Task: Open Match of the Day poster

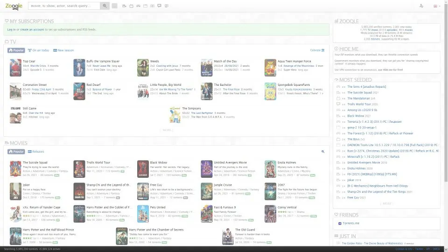Action: point(207,68)
